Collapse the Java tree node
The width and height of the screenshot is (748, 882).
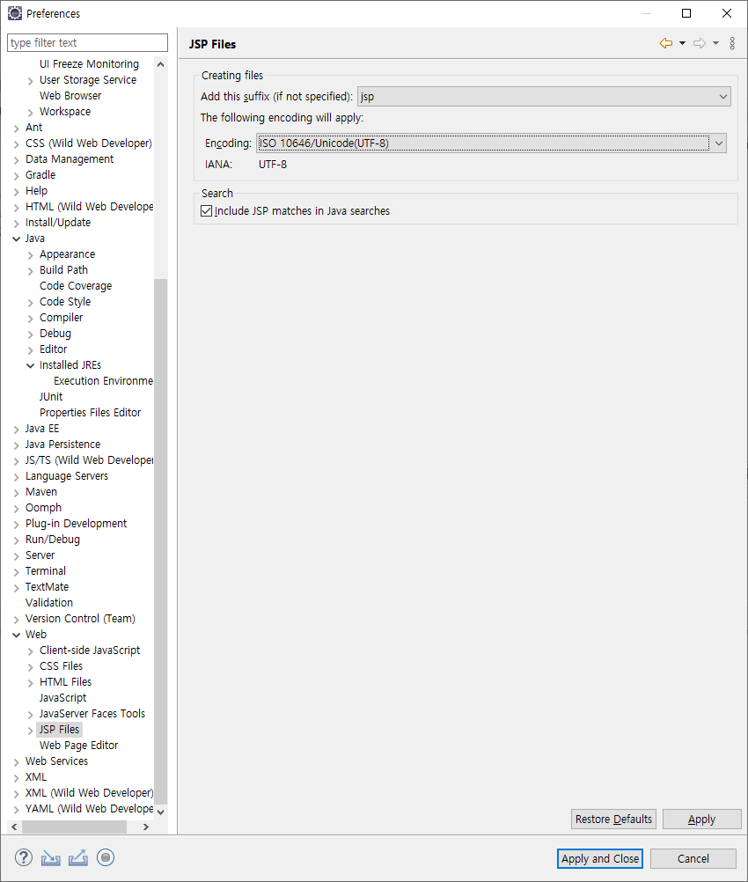(17, 239)
